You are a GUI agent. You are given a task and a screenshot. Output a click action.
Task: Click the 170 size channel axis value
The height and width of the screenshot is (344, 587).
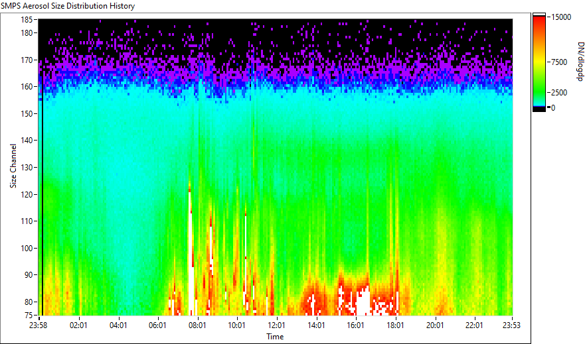[x=26, y=60]
